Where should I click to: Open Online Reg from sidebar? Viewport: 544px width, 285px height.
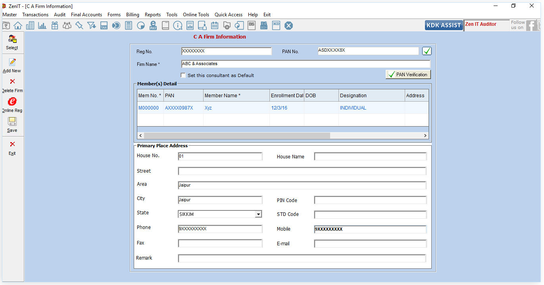click(x=12, y=105)
